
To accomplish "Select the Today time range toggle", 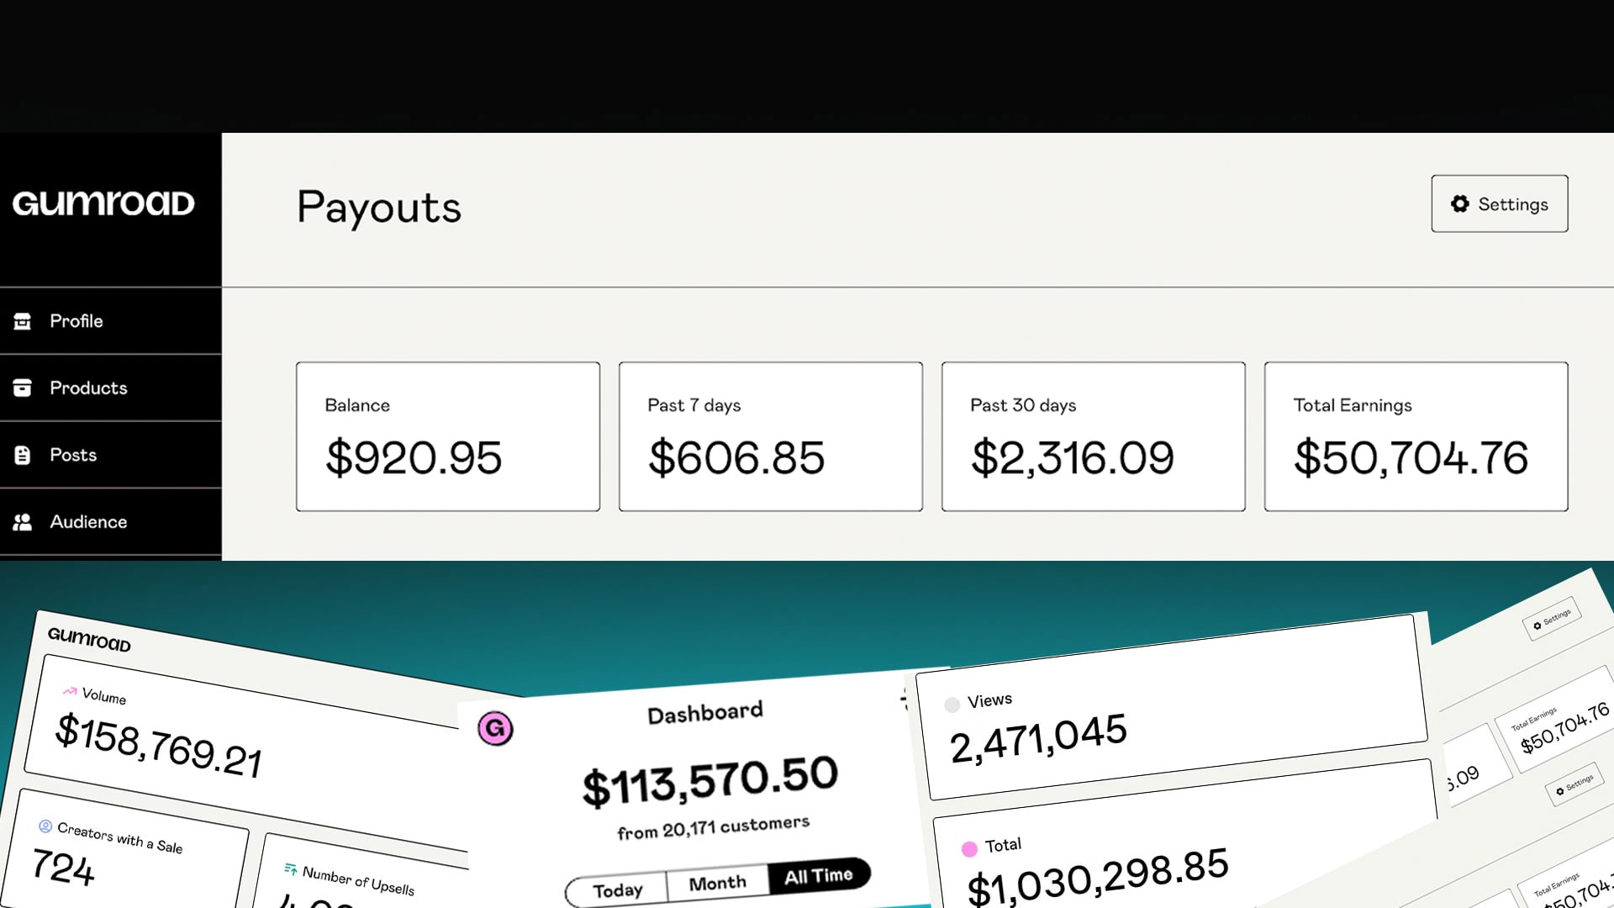I will 618,890.
